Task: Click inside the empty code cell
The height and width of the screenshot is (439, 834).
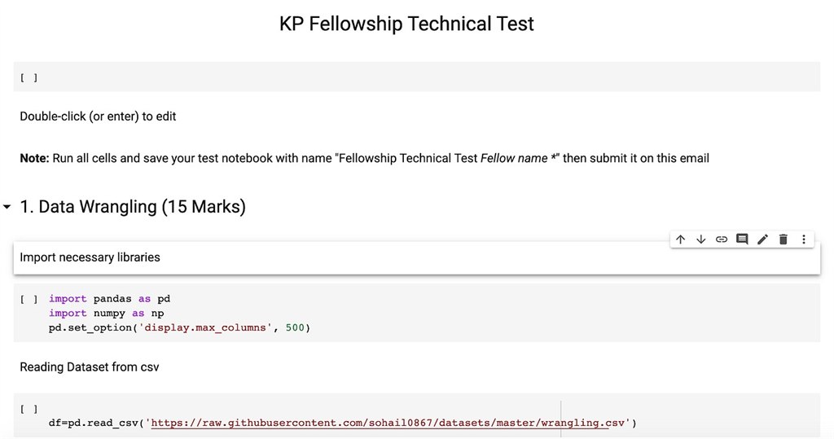Action: point(407,78)
